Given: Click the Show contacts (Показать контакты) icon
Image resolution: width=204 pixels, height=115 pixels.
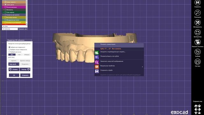Looking at the screenshot, I should tap(198, 42).
